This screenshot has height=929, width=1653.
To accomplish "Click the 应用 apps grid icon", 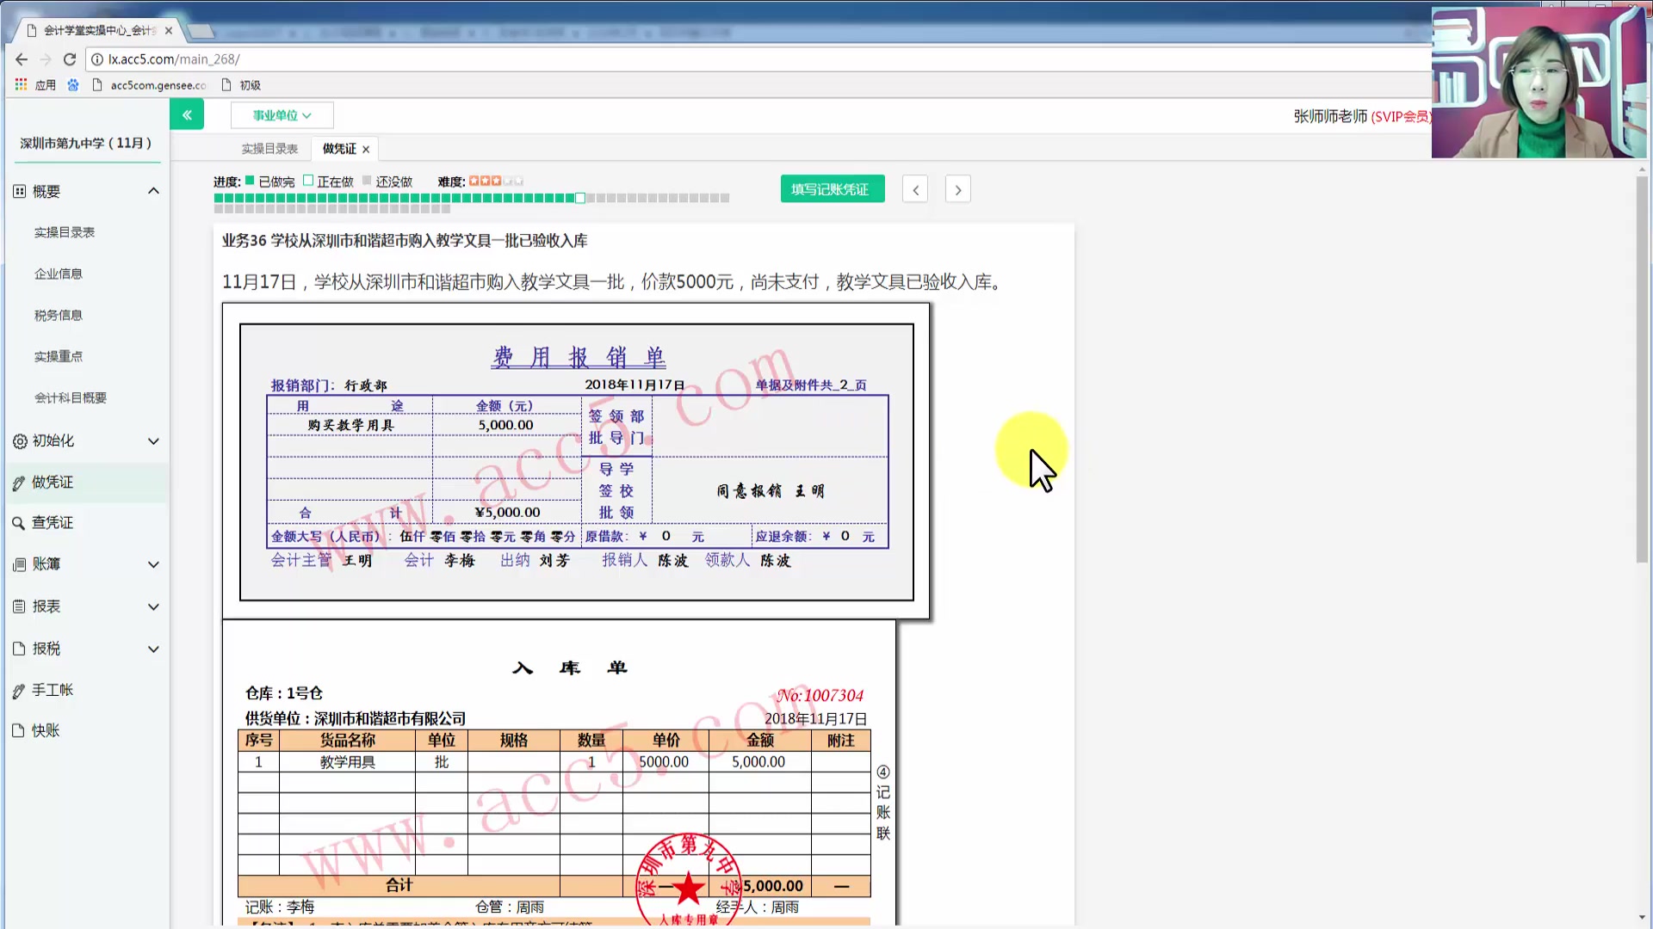I will click(x=22, y=84).
